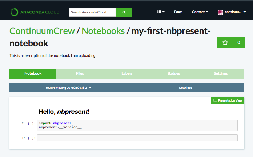Click the green search magnifier button
This screenshot has width=253, height=157.
pos(124,12)
